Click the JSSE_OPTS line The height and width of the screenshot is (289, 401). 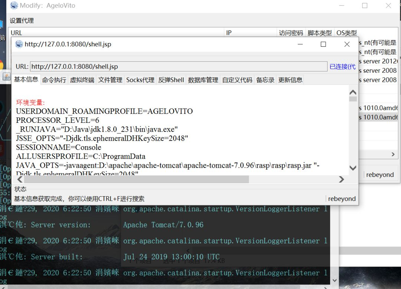102,138
